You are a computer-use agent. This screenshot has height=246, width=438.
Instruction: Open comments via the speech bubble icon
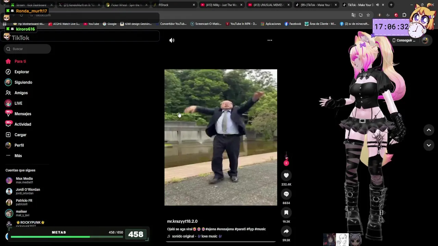pos(286,194)
